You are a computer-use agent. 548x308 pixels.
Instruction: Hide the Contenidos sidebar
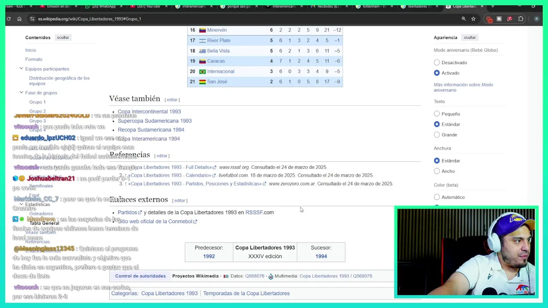click(x=63, y=38)
